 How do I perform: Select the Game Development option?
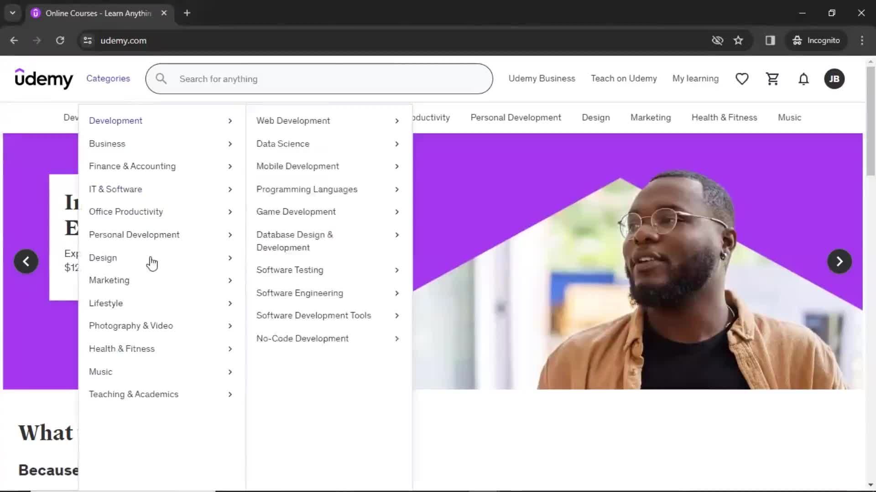(295, 211)
